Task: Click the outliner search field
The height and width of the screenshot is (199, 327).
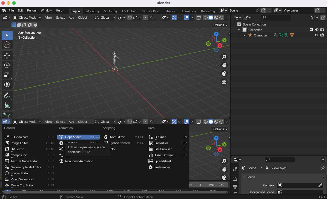Action: (x=276, y=18)
